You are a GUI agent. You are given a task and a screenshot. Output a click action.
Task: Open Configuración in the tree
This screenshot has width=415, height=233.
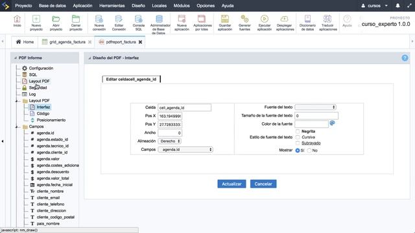[x=41, y=68]
